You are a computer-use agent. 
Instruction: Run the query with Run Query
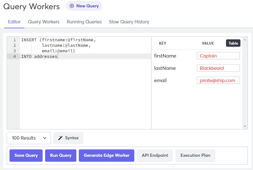[x=61, y=155]
